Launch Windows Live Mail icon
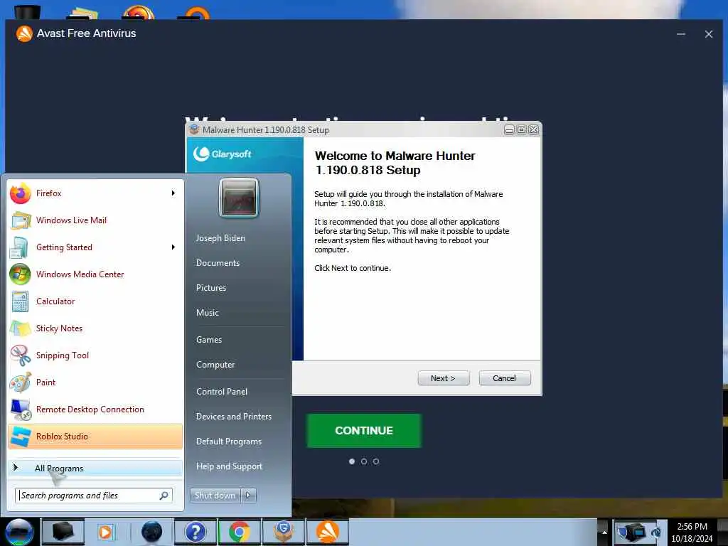 [21, 220]
